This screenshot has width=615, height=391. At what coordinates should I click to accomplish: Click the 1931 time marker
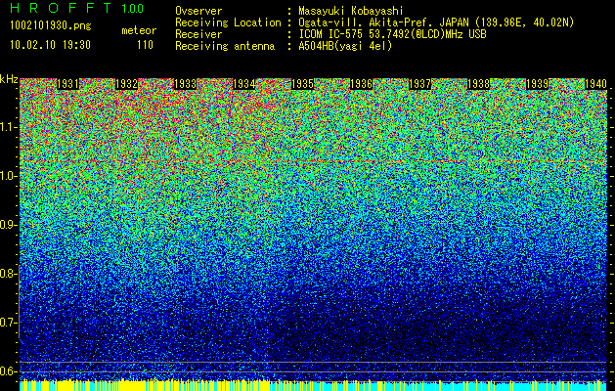(x=67, y=84)
